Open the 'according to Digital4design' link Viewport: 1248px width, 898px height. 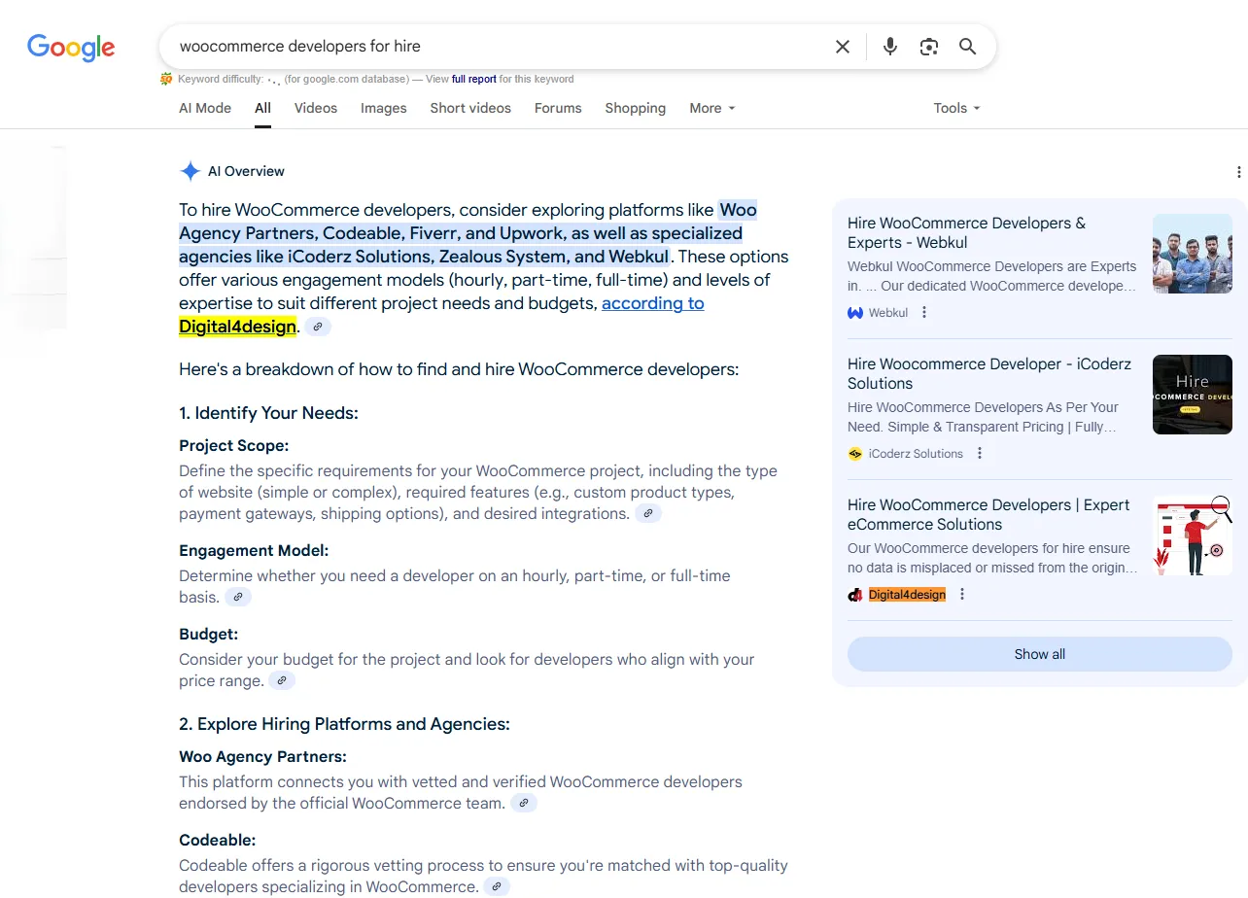click(652, 303)
